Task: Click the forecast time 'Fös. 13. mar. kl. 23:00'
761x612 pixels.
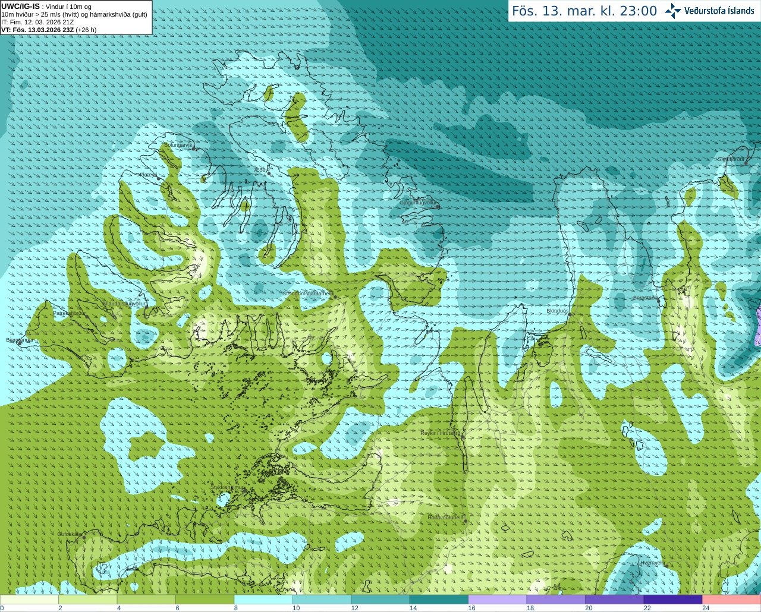Action: pyautogui.click(x=584, y=11)
